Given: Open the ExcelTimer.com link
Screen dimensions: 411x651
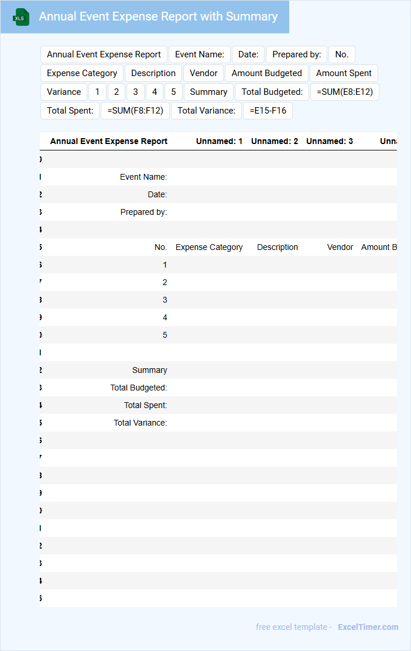Looking at the screenshot, I should click(x=368, y=627).
